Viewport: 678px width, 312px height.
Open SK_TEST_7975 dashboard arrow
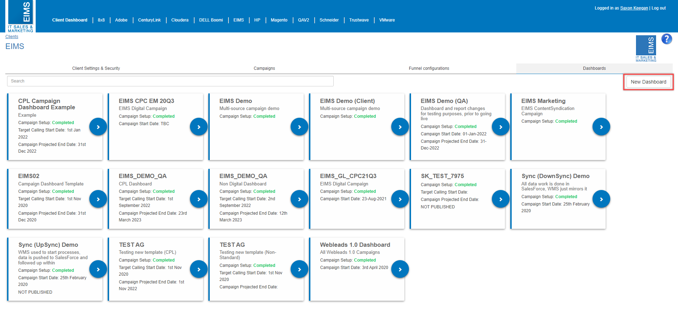(501, 199)
